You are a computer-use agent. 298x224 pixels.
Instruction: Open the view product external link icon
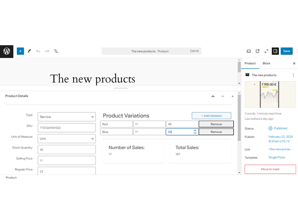[257, 51]
